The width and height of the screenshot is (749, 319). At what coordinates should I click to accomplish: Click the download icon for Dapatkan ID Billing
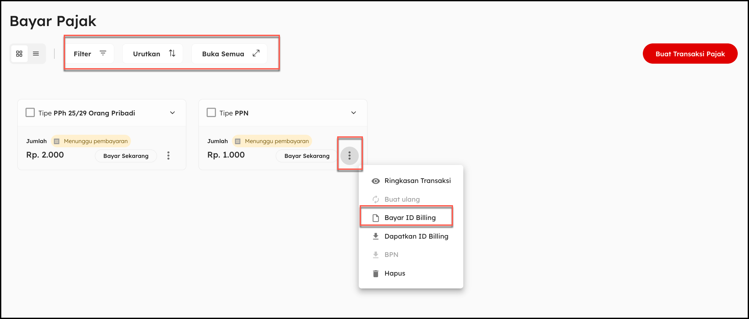click(375, 236)
